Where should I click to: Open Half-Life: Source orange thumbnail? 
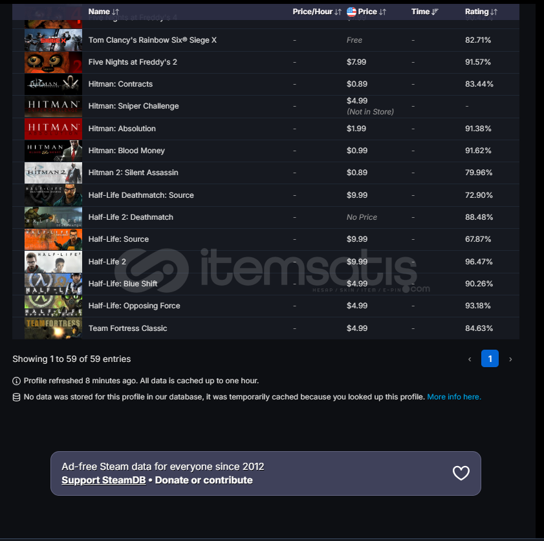(54, 240)
